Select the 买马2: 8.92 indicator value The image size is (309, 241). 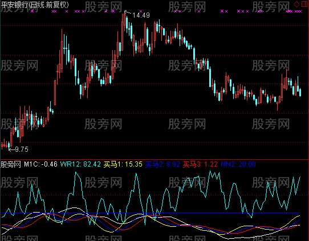click(x=162, y=164)
